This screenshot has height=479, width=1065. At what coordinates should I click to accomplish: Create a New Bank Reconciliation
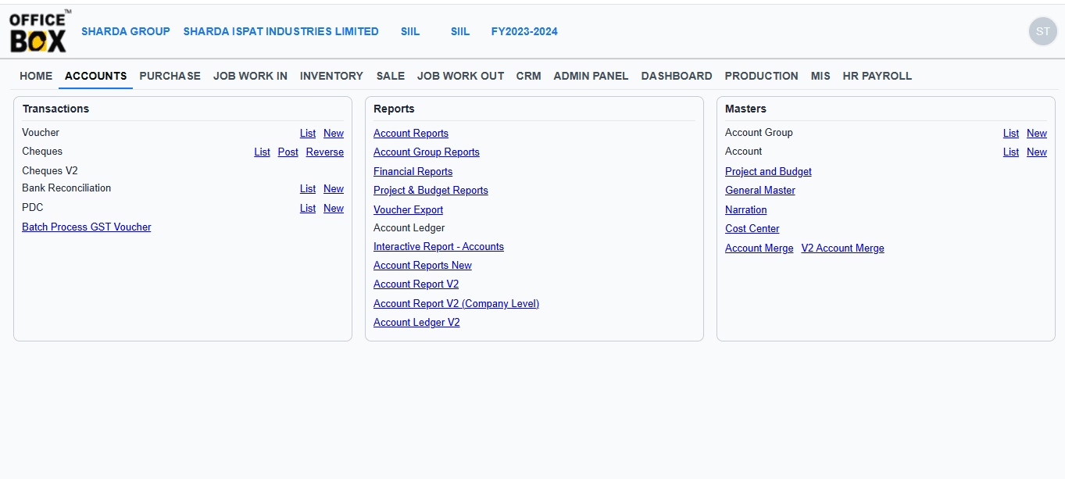click(x=334, y=189)
